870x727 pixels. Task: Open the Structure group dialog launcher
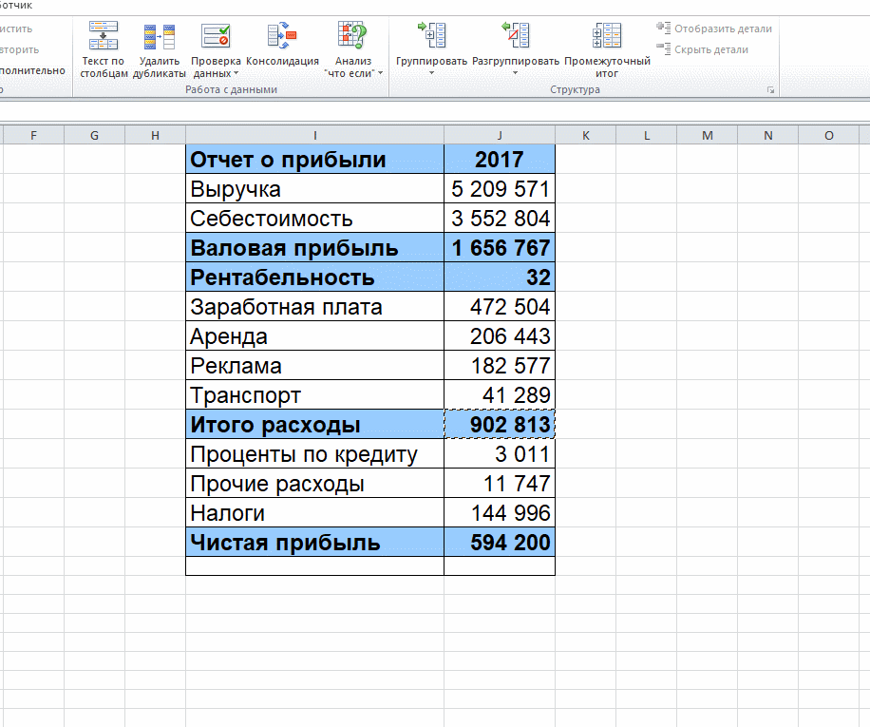coord(770,90)
